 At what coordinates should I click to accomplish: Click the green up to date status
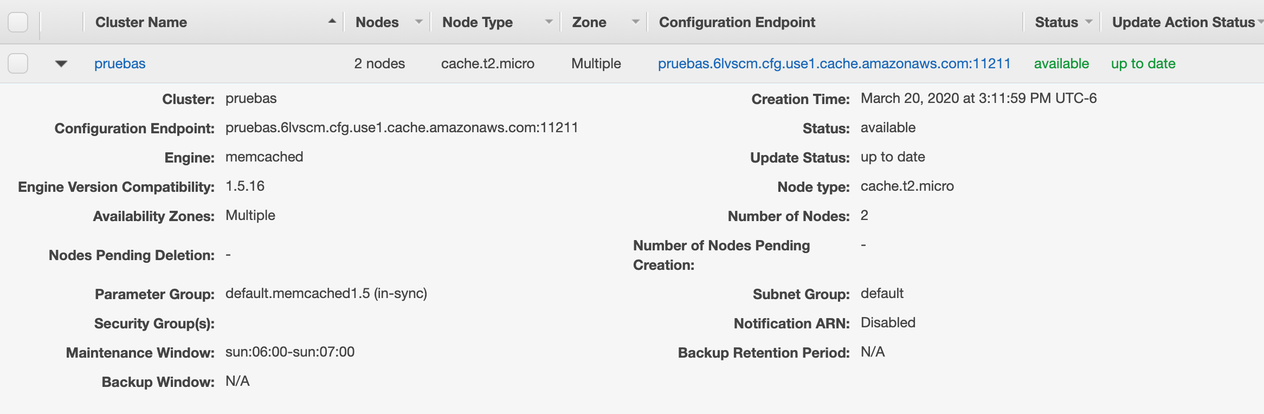(x=1143, y=63)
